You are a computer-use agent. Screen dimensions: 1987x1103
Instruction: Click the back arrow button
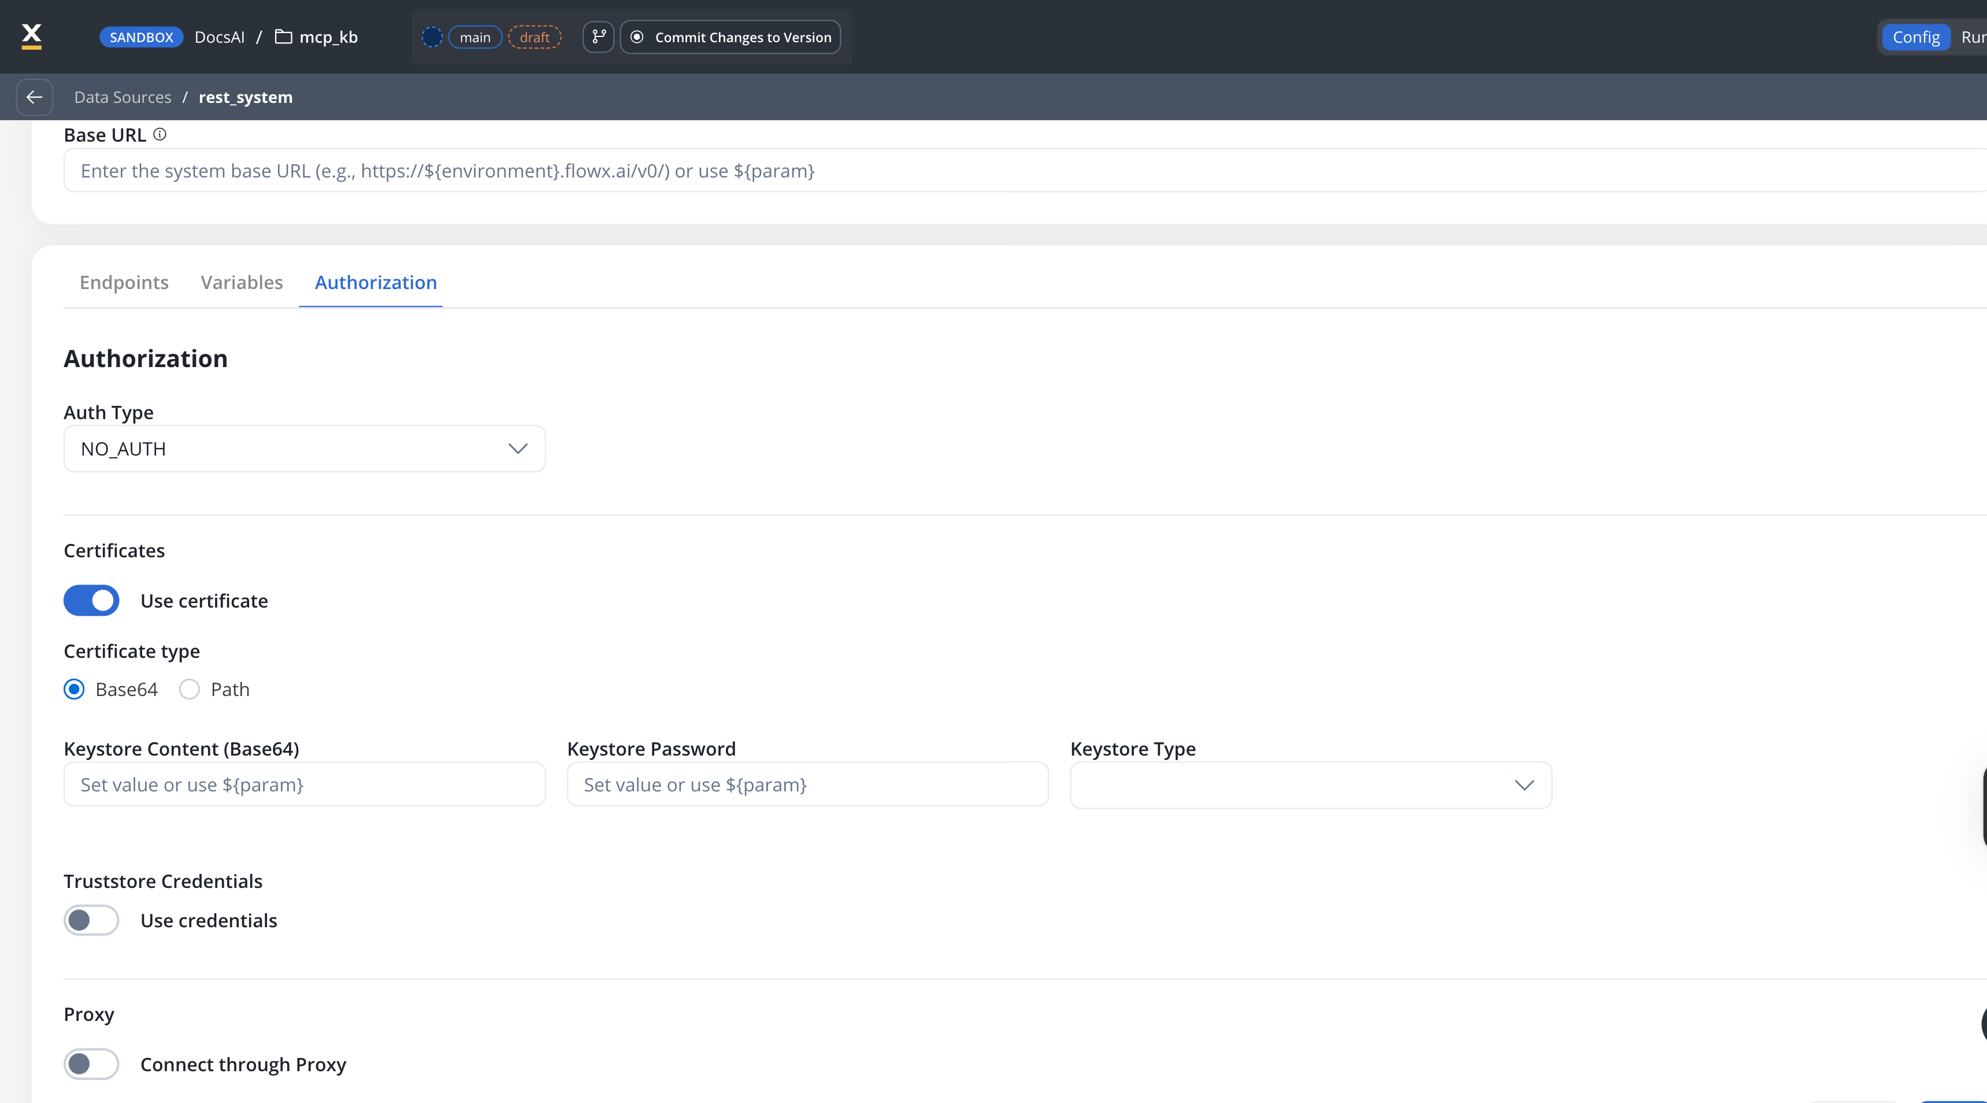(35, 97)
